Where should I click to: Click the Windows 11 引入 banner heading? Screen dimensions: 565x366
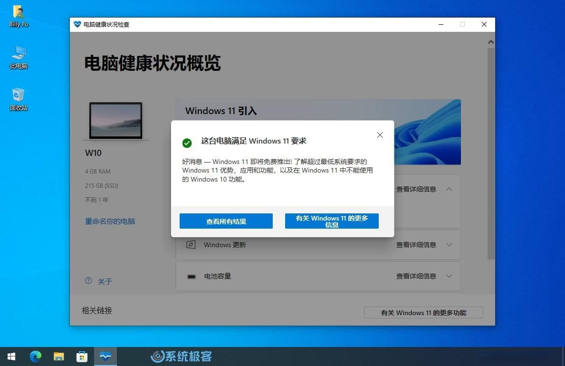[x=221, y=111]
